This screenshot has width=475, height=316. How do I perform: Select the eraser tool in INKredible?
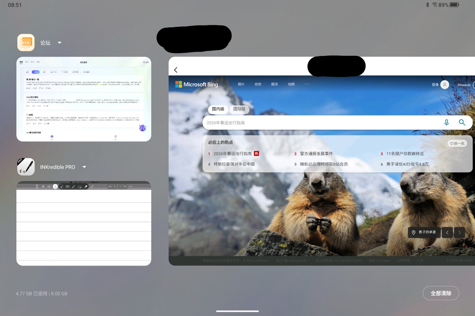pos(86,186)
